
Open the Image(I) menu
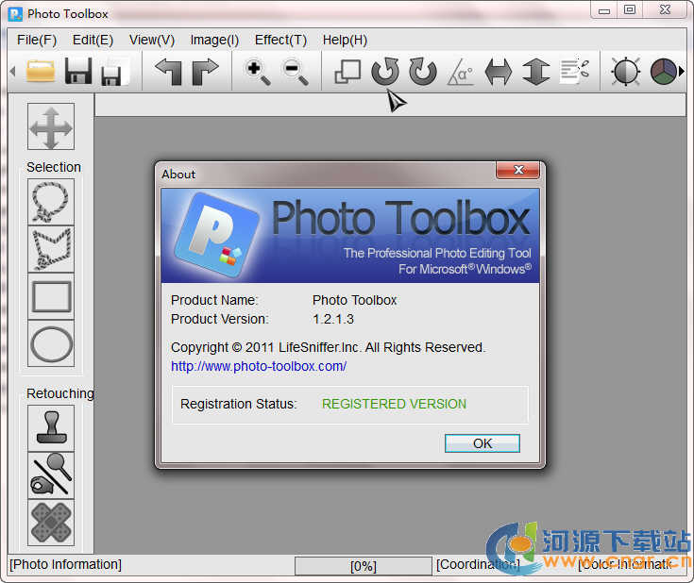coord(214,41)
